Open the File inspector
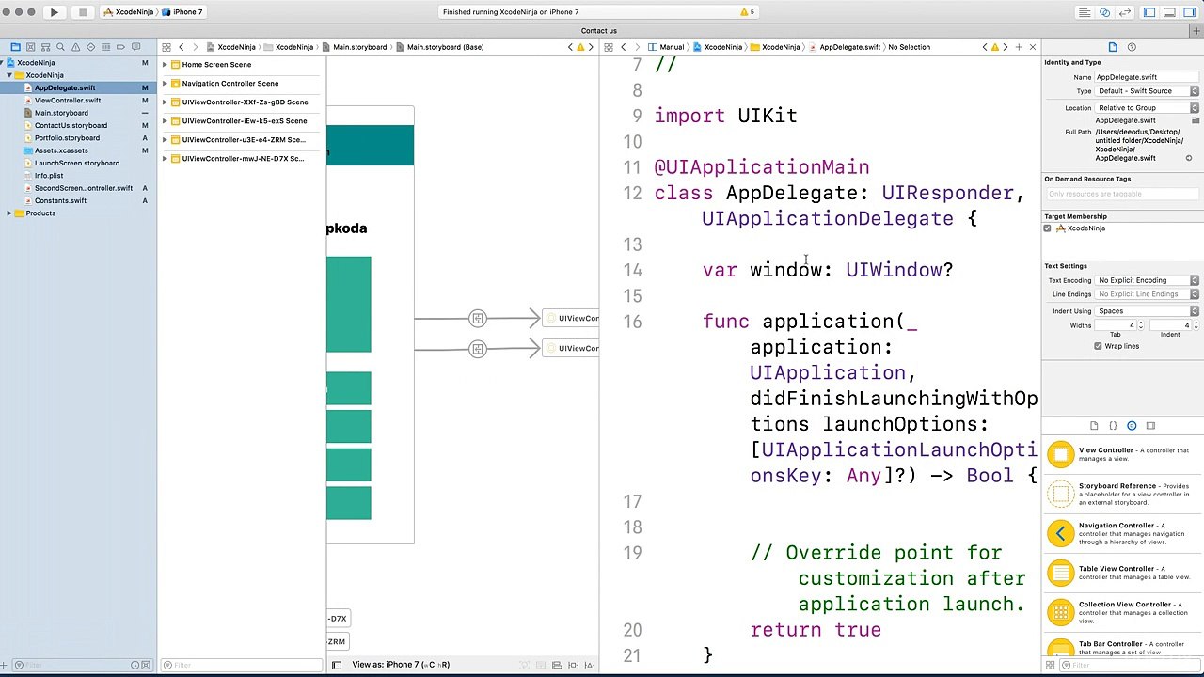1204x677 pixels. click(x=1113, y=47)
